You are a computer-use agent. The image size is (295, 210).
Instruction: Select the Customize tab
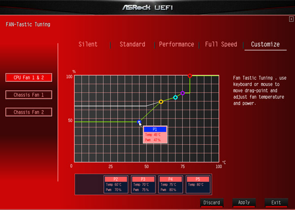(x=265, y=44)
